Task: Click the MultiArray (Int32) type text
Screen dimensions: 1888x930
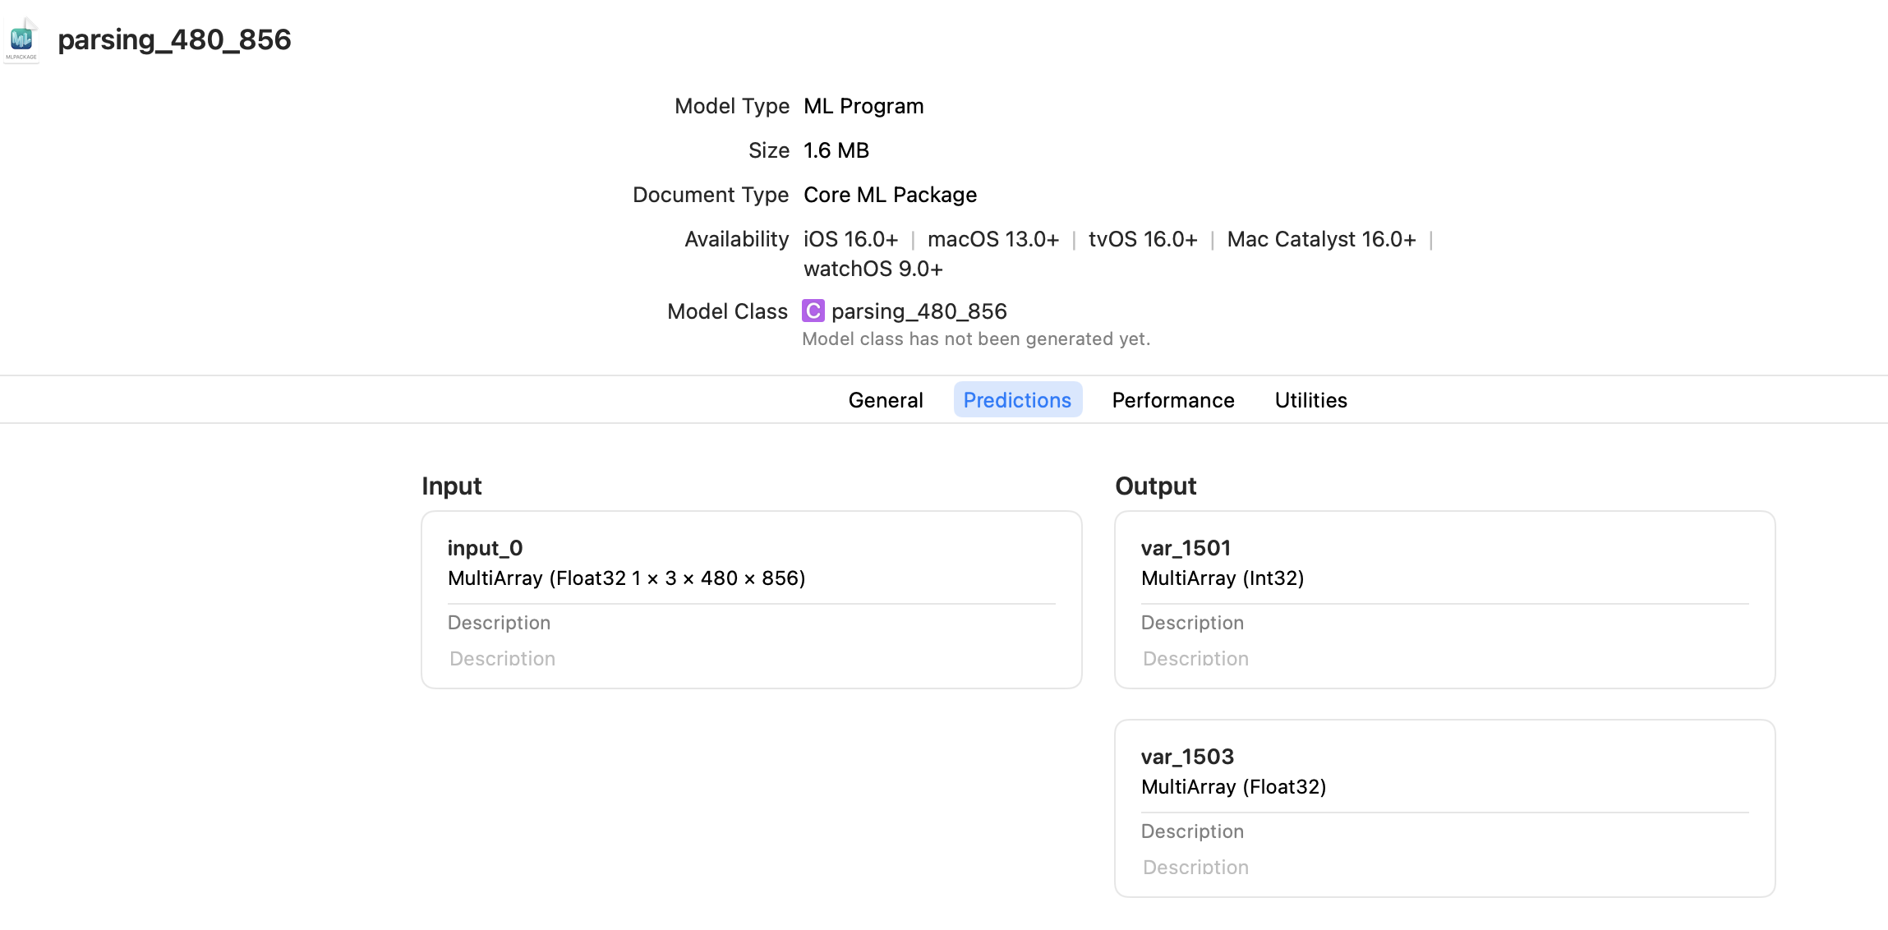Action: point(1223,578)
